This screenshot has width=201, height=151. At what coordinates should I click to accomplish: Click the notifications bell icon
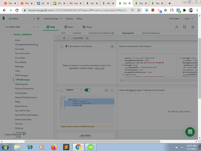(x=193, y=27)
